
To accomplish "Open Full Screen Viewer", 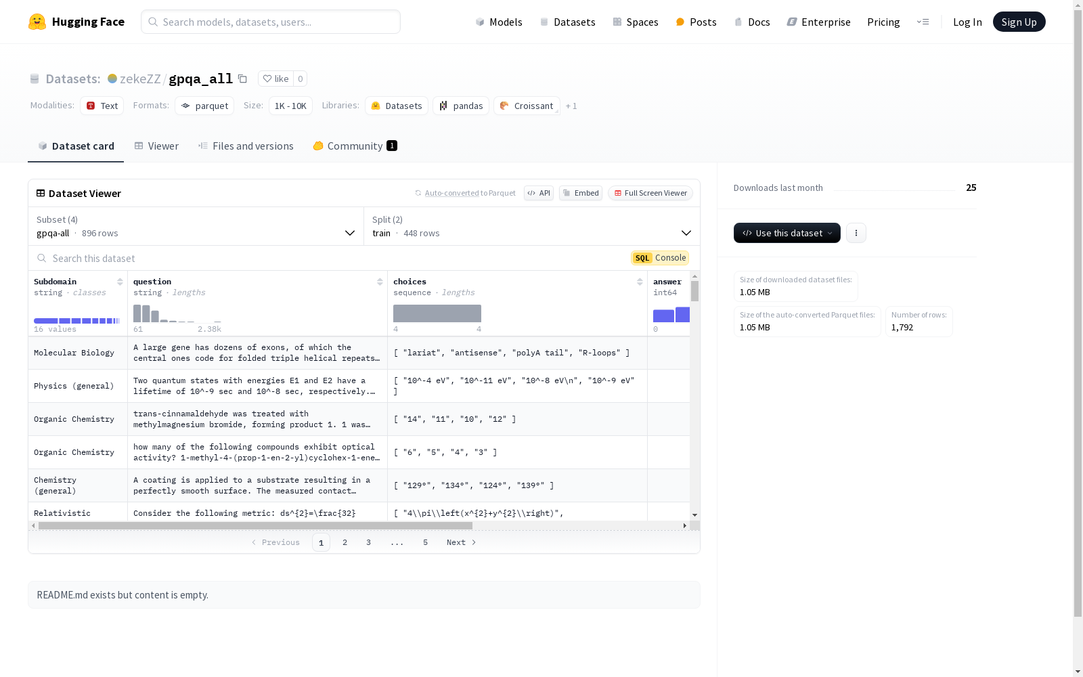I will (650, 193).
